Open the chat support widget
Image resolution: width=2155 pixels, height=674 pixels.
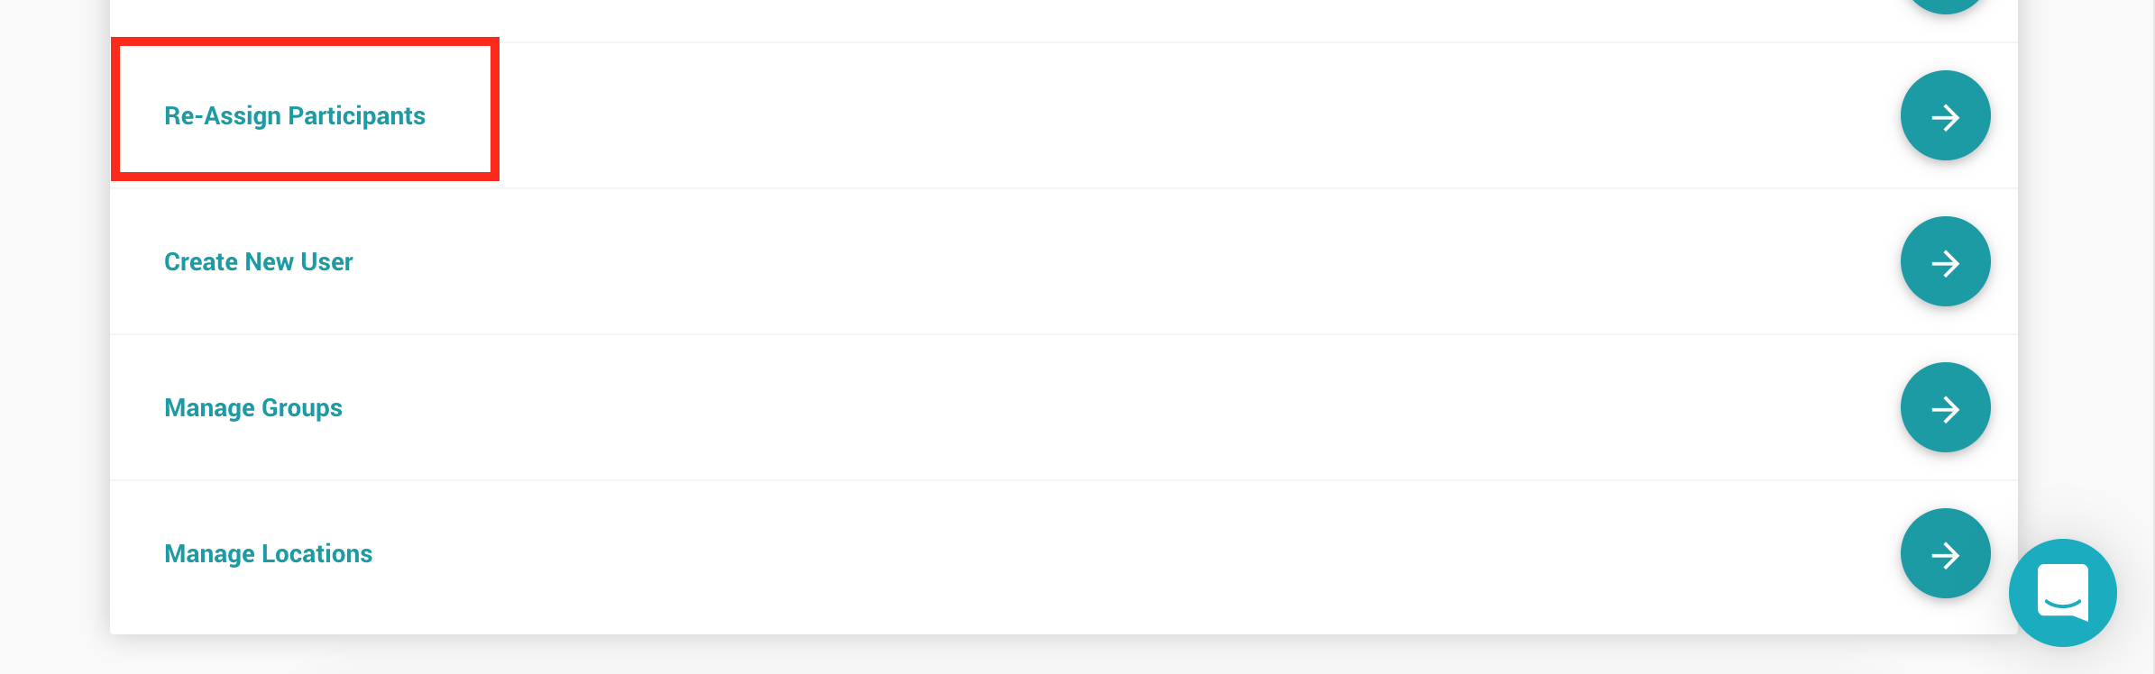tap(2062, 593)
